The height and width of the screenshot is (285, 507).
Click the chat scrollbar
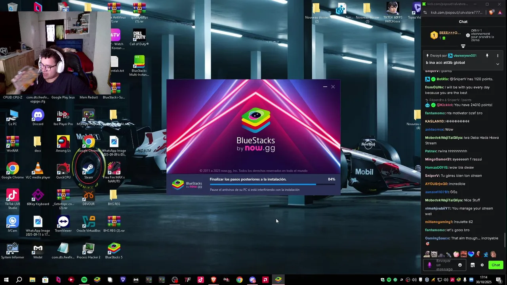click(x=505, y=240)
